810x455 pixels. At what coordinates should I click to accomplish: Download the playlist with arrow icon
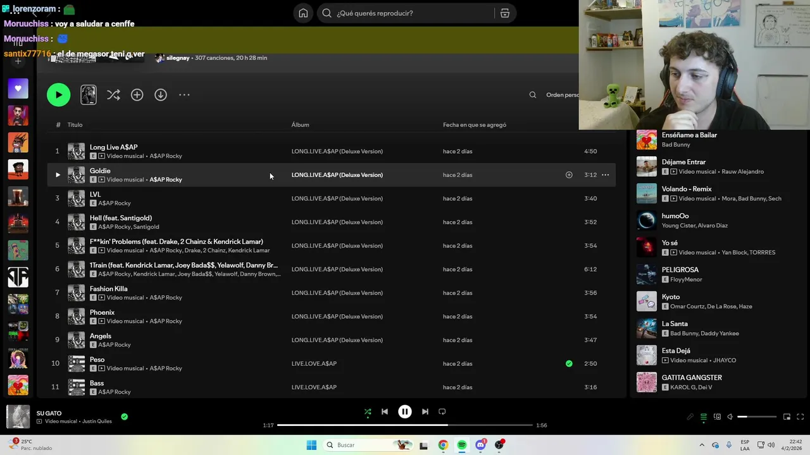(161, 95)
